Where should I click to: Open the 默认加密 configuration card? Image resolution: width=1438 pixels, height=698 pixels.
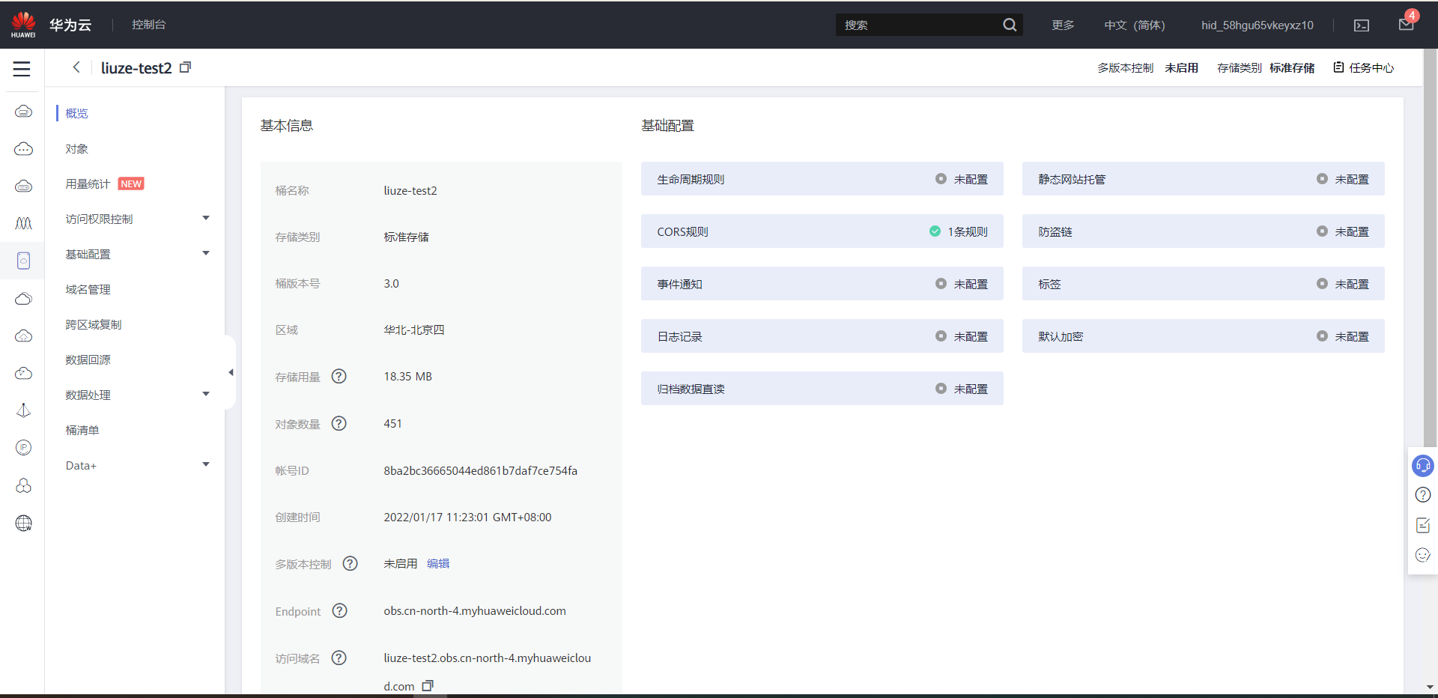[1203, 336]
